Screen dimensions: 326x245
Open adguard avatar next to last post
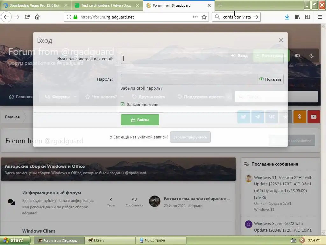[x=155, y=201]
